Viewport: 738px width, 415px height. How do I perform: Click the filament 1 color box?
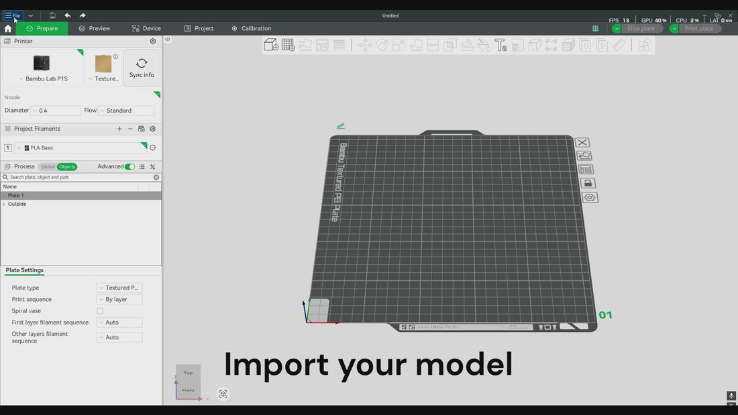point(8,148)
